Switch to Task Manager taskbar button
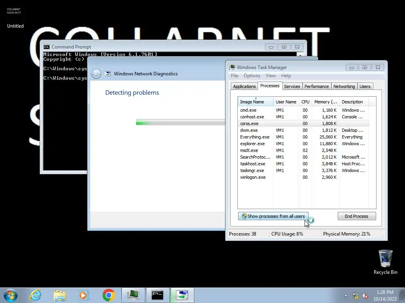The width and height of the screenshot is (405, 303). (x=133, y=295)
